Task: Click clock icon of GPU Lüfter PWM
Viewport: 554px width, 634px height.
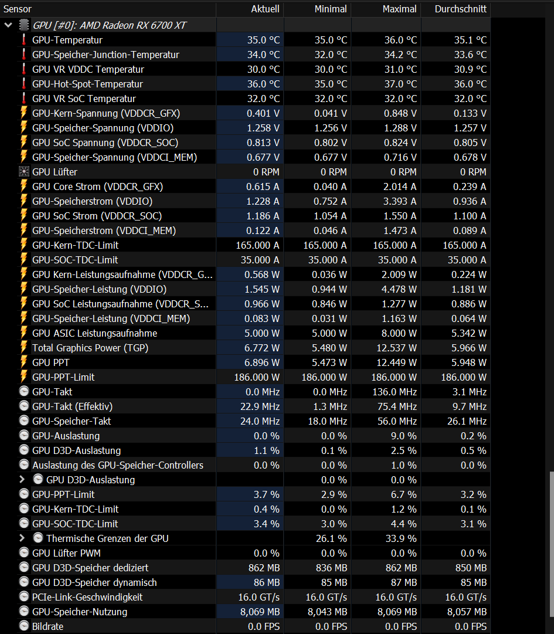Action: tap(24, 552)
